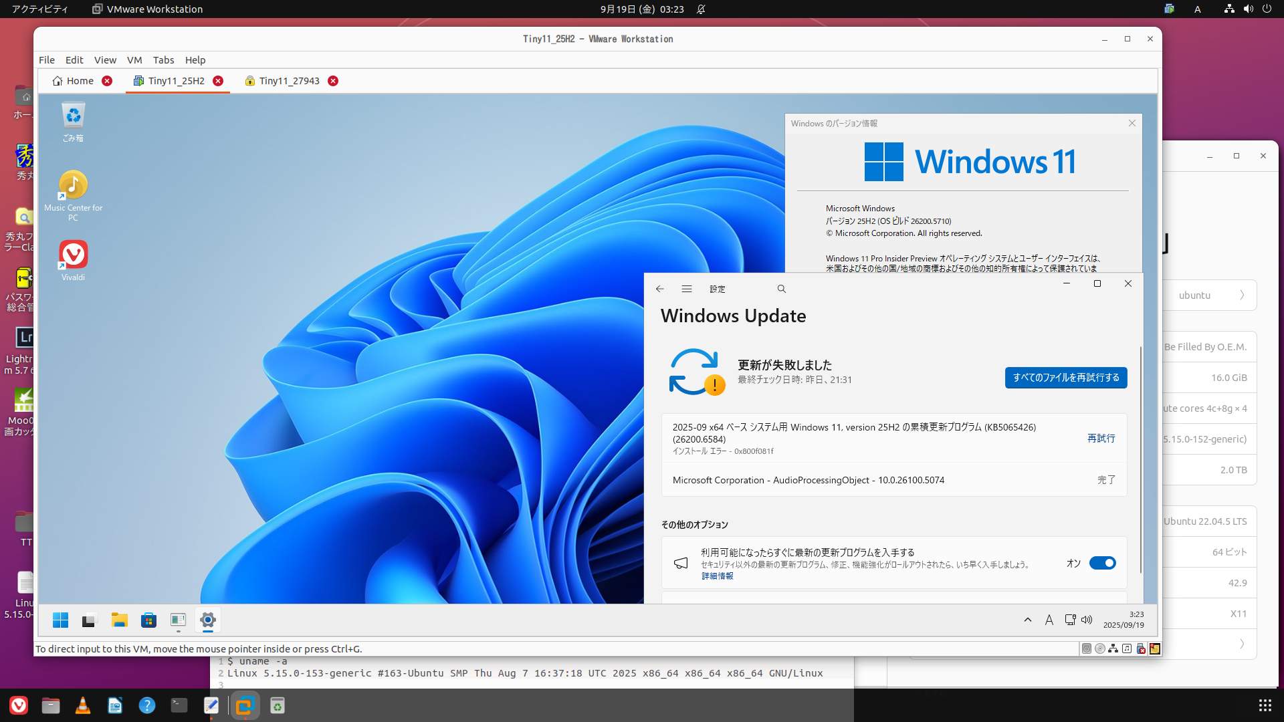Click 再試行 for KB5065426 update
1284x722 pixels.
[1101, 438]
